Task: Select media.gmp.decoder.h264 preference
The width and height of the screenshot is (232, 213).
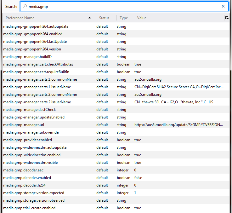Action: point(25,185)
